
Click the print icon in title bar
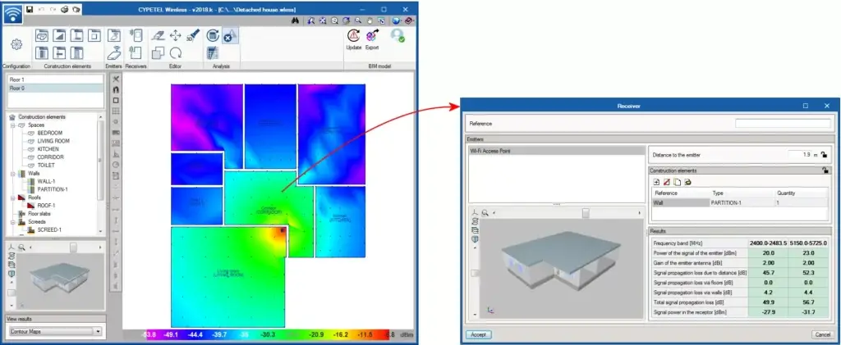64,8
